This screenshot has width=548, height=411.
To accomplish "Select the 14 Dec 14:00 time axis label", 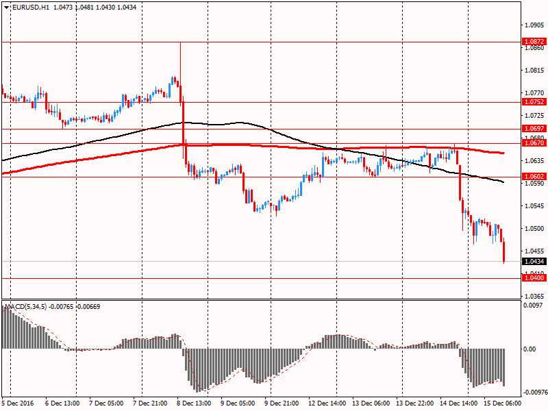I will click(x=458, y=403).
